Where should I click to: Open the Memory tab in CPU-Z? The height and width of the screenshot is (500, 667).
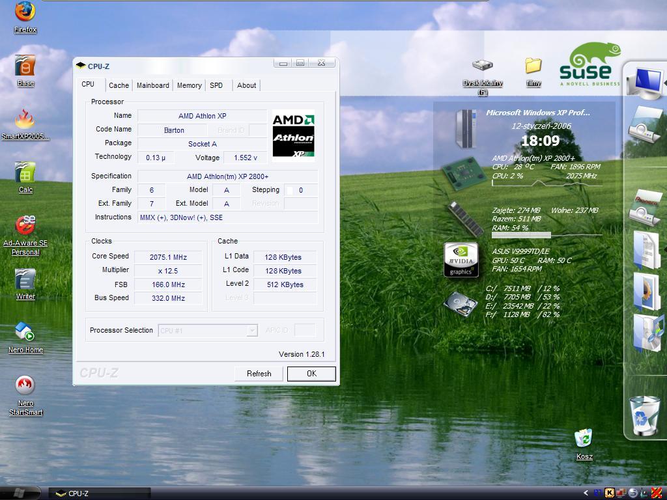pyautogui.click(x=190, y=85)
